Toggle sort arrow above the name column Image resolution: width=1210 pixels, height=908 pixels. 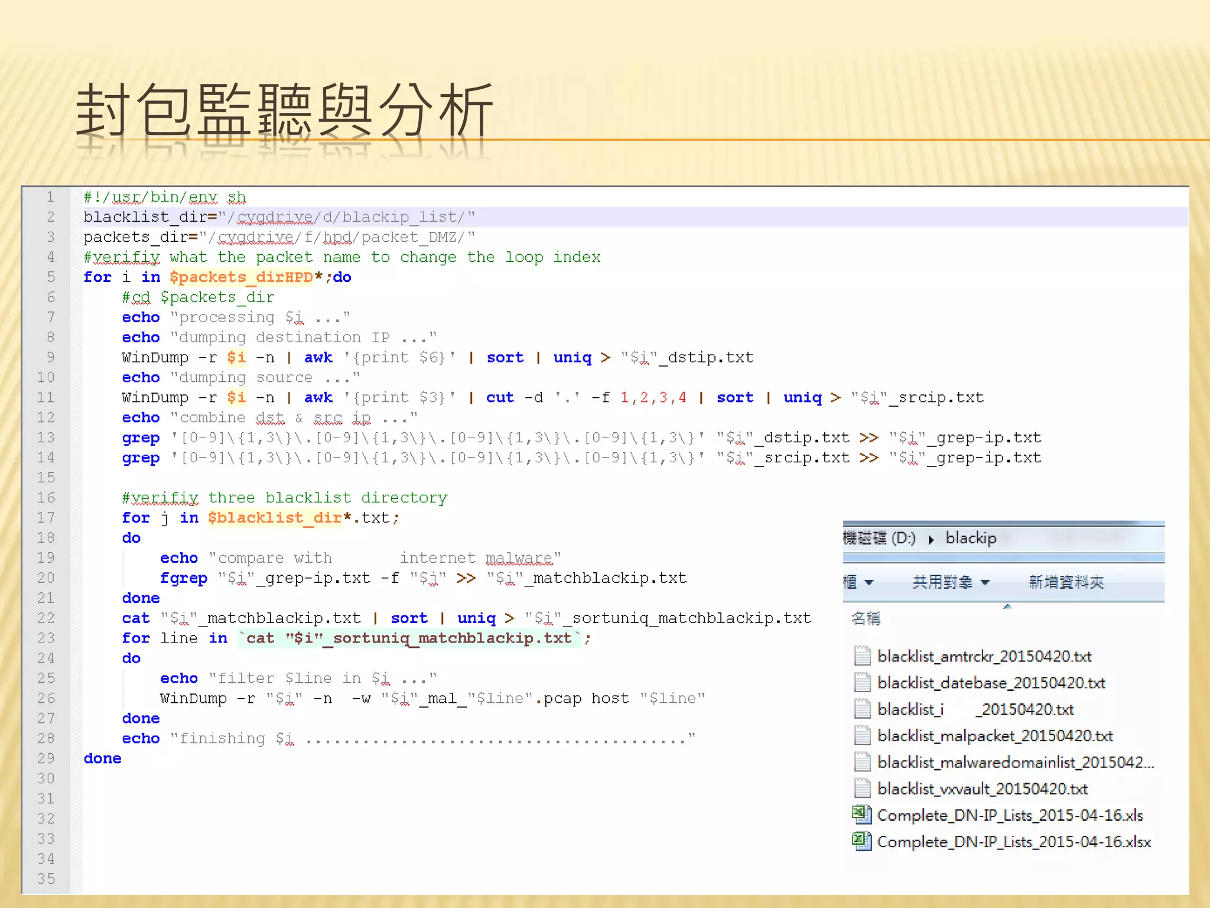click(1007, 606)
